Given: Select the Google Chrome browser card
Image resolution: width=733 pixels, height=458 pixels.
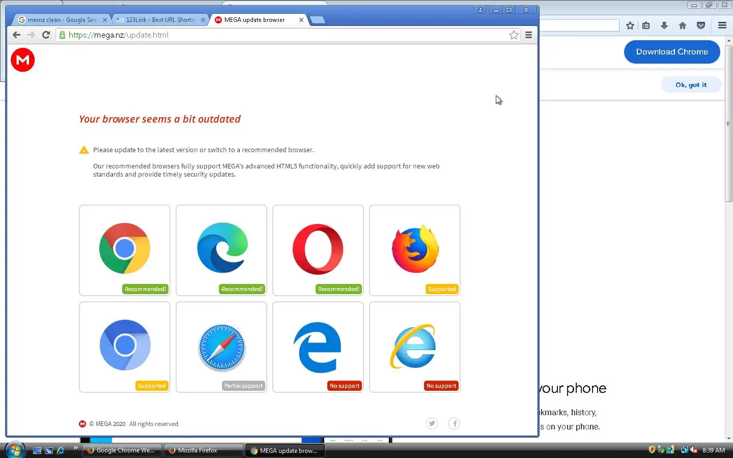Looking at the screenshot, I should (125, 250).
